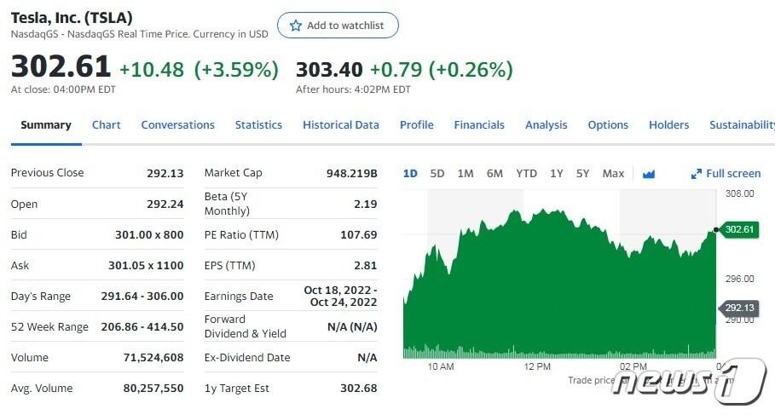Image resolution: width=775 pixels, height=415 pixels.
Task: Show the Max chart range
Action: 613,174
